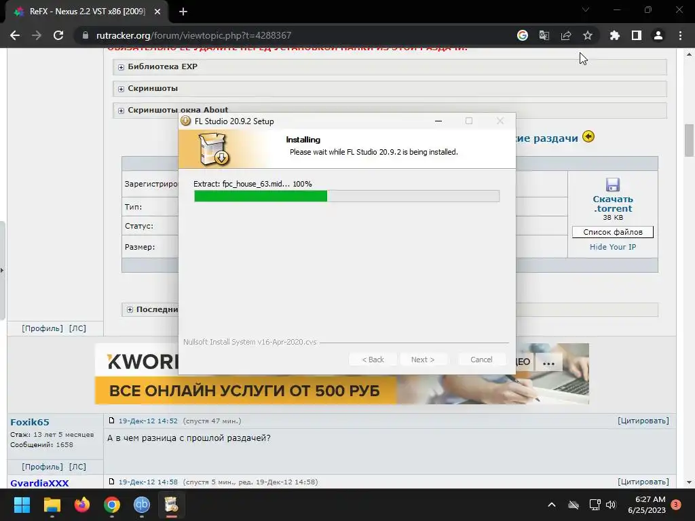Click the browser forward arrow
This screenshot has width=695, height=521.
(37, 35)
